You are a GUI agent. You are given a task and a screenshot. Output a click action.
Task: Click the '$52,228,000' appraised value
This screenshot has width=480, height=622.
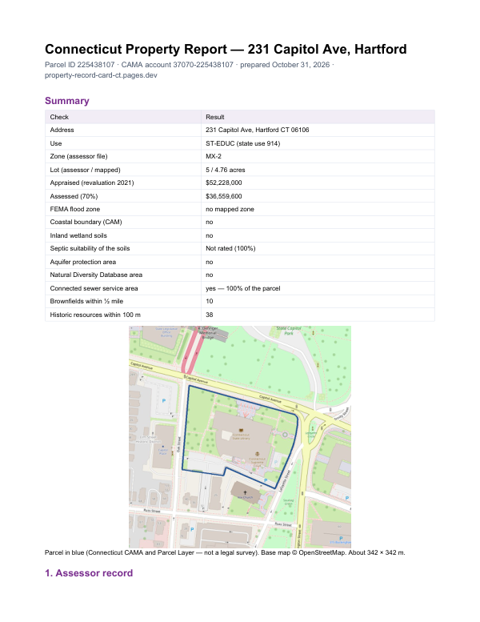[223, 183]
